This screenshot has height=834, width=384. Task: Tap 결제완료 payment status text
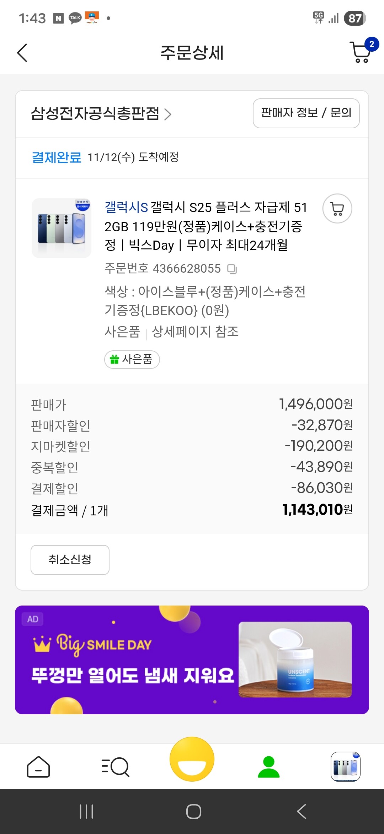(57, 157)
